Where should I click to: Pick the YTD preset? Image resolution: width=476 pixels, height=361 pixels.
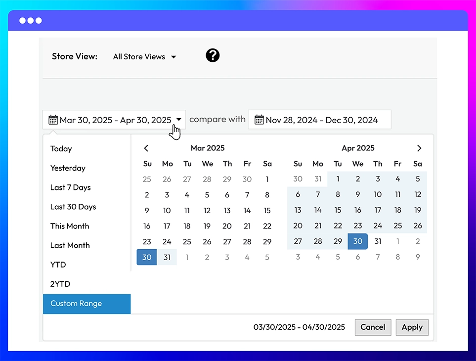58,265
